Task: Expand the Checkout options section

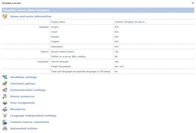Action: pyautogui.click(x=23, y=83)
